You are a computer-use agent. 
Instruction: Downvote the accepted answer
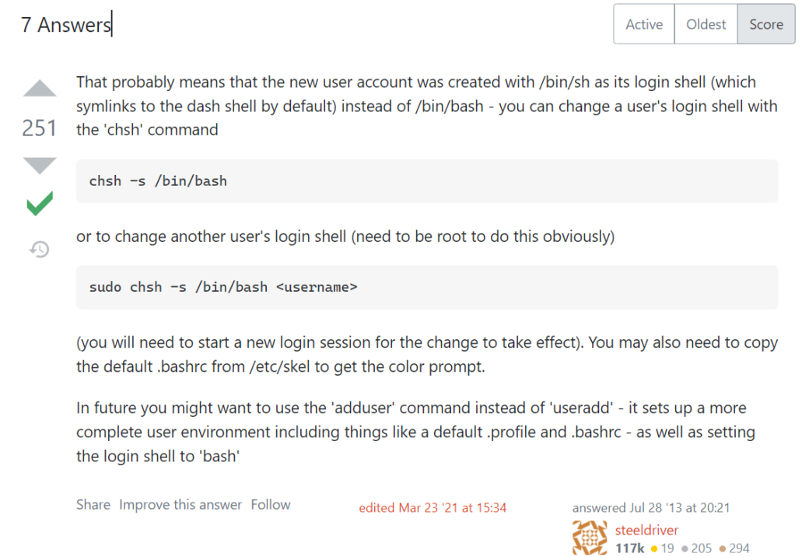click(x=39, y=165)
